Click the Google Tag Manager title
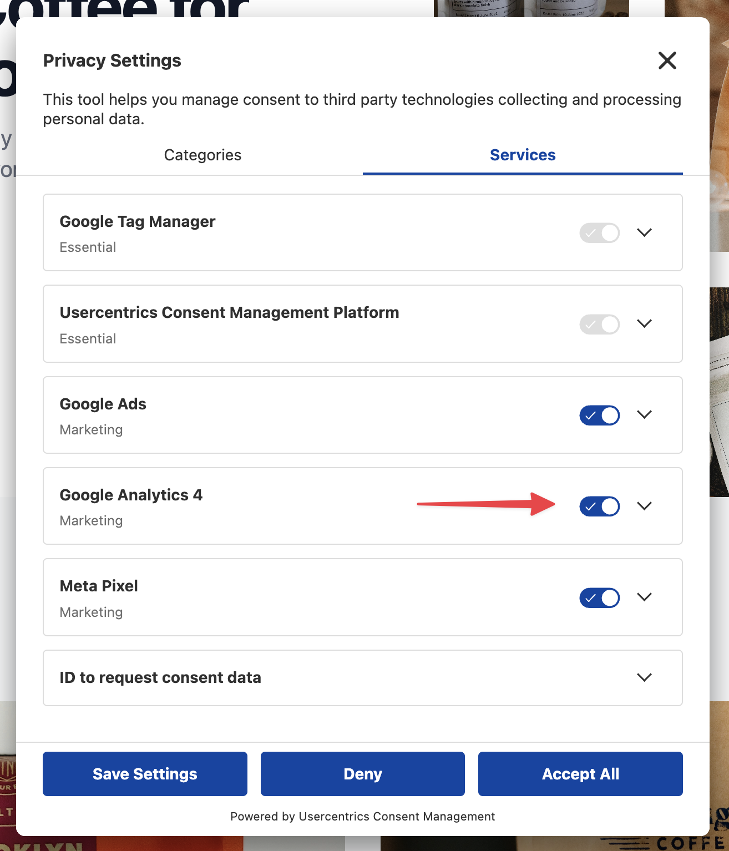 [138, 222]
